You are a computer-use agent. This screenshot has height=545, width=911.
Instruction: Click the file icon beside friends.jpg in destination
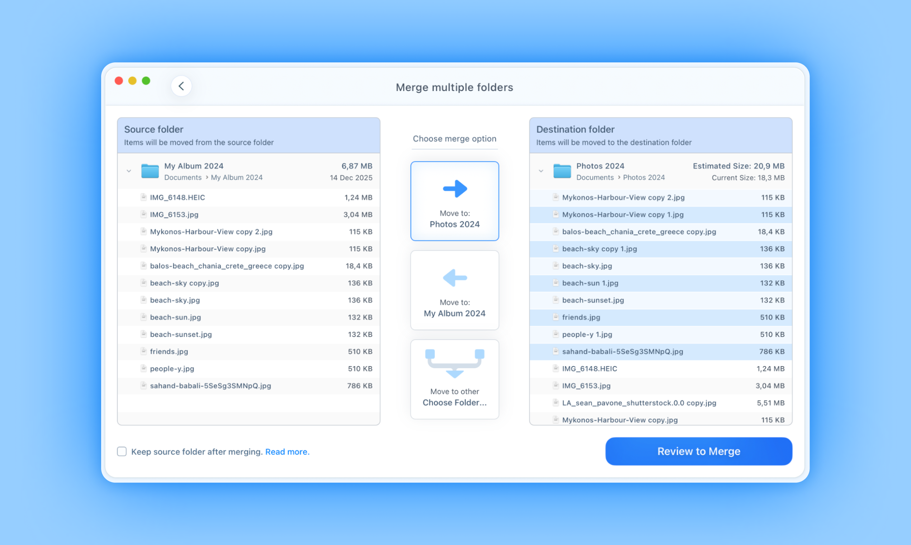(555, 317)
